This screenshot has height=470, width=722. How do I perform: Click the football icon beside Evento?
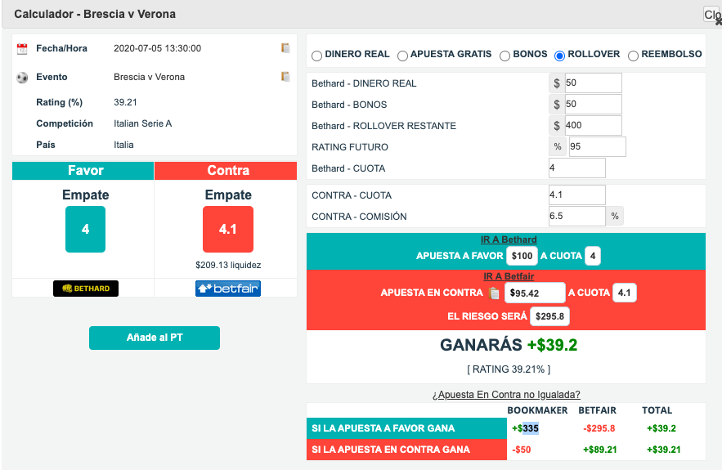pyautogui.click(x=22, y=78)
